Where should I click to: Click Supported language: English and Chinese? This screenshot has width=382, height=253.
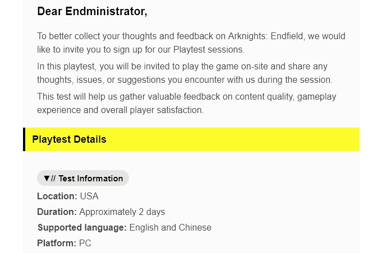(124, 227)
